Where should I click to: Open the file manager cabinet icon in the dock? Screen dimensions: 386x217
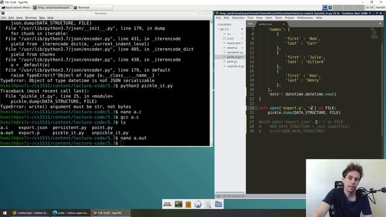point(188,204)
